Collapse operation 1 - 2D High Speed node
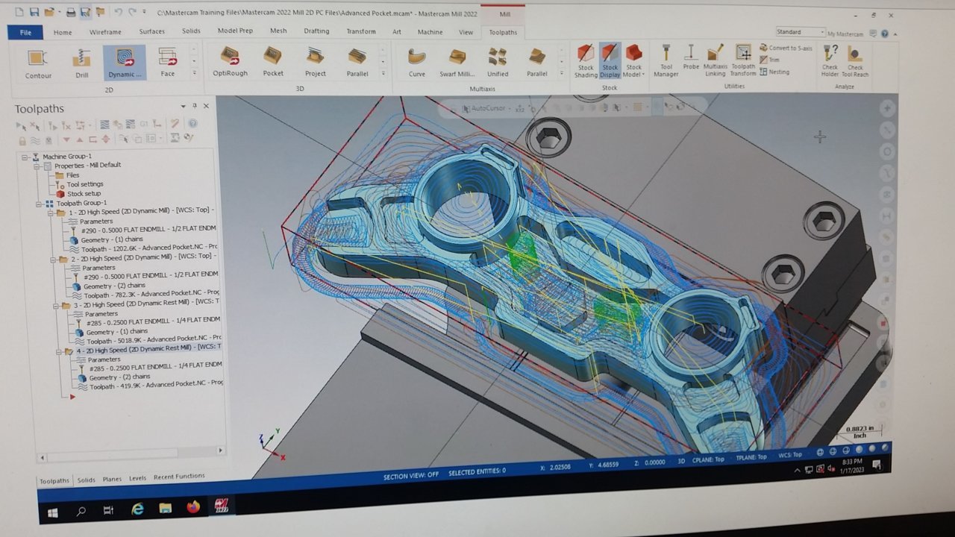Image resolution: width=955 pixels, height=537 pixels. point(50,213)
